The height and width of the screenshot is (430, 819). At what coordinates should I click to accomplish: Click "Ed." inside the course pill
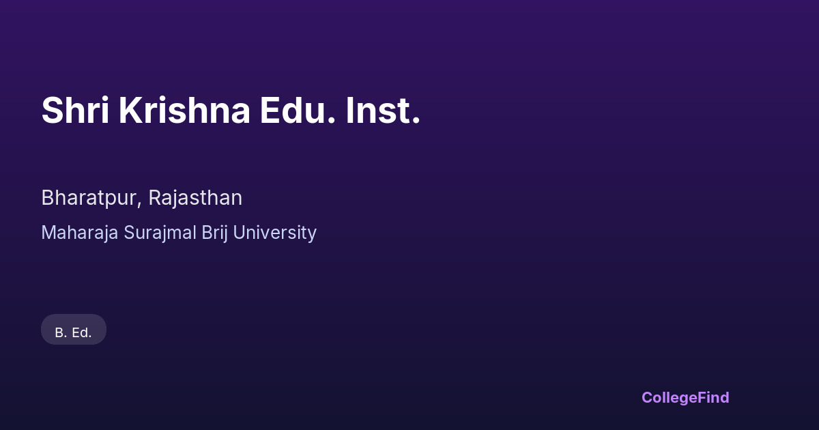tap(82, 333)
